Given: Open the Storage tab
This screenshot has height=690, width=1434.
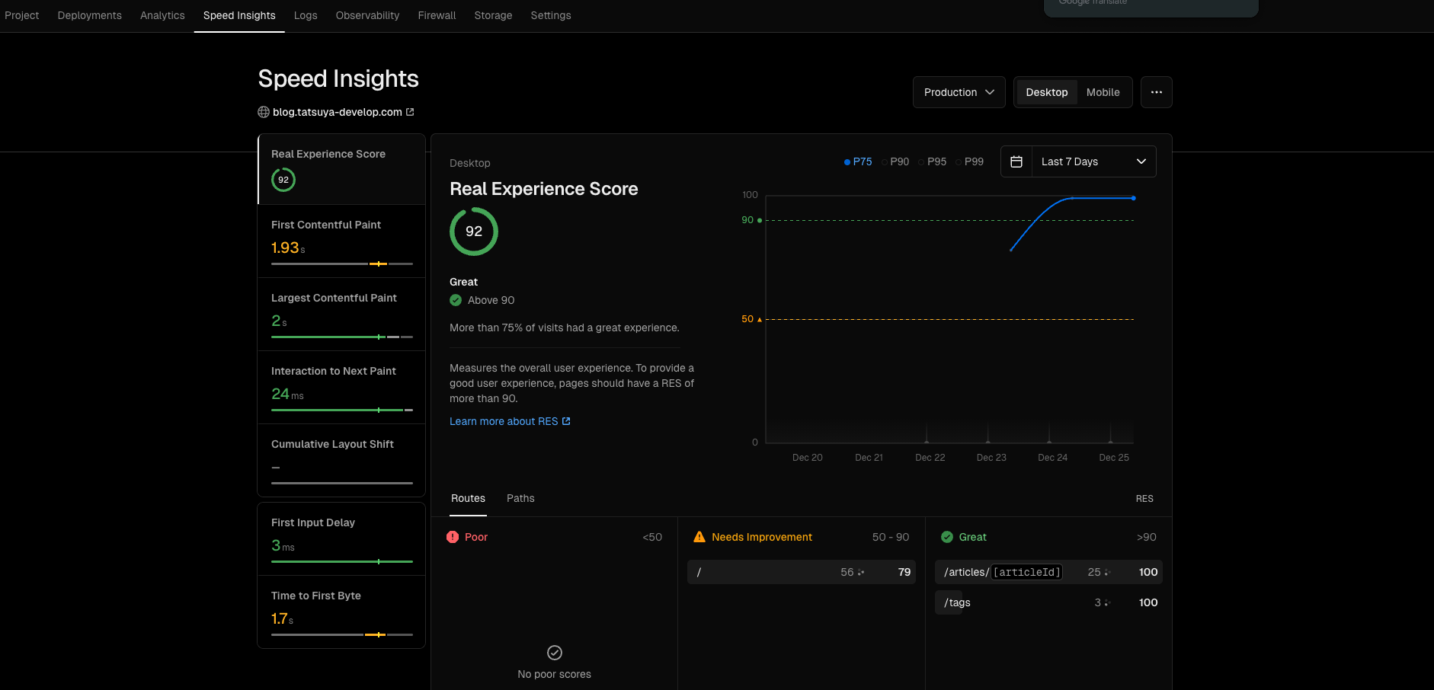Looking at the screenshot, I should [493, 15].
